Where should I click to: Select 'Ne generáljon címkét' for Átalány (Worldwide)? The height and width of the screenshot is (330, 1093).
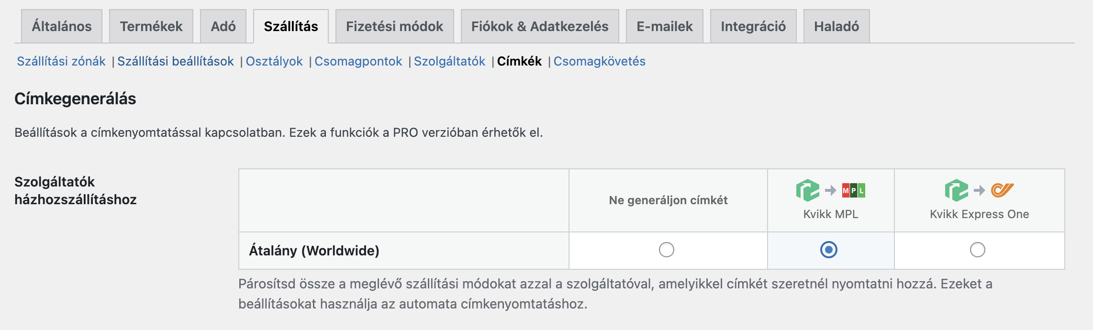667,250
